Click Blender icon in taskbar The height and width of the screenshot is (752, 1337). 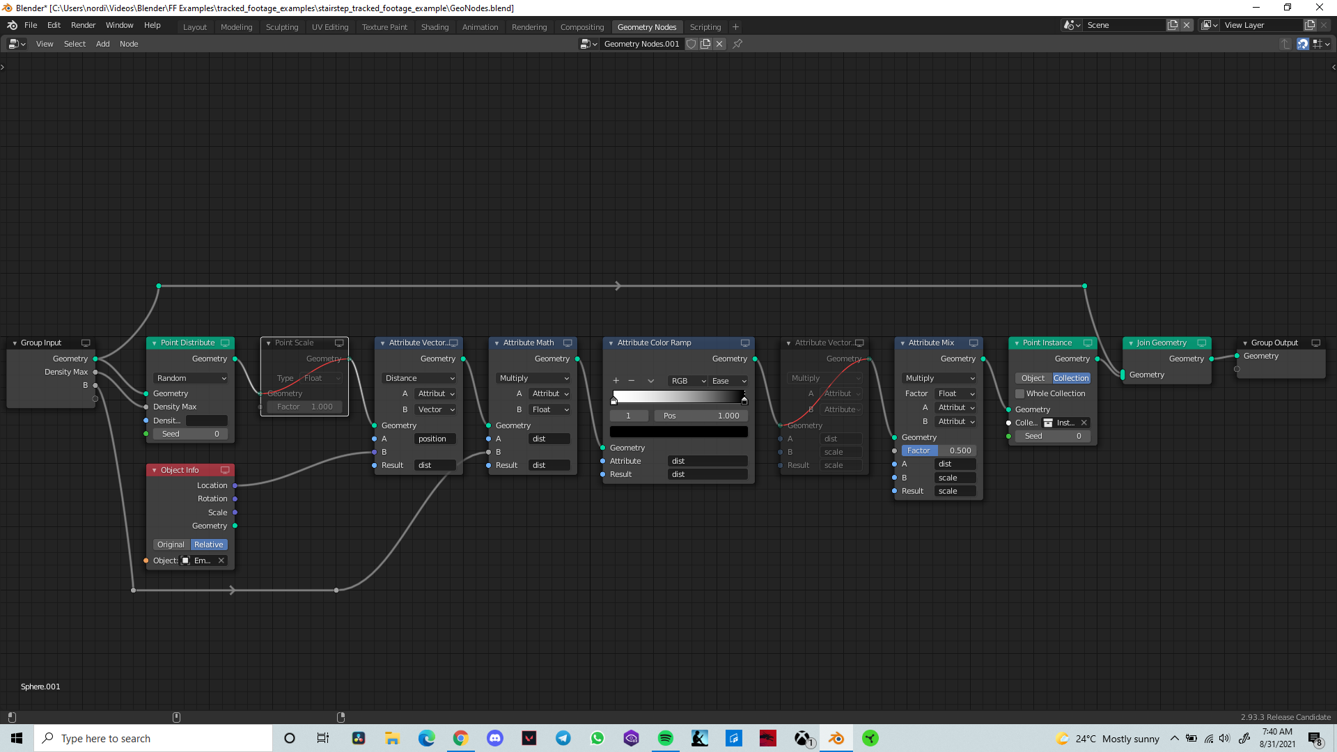(836, 738)
